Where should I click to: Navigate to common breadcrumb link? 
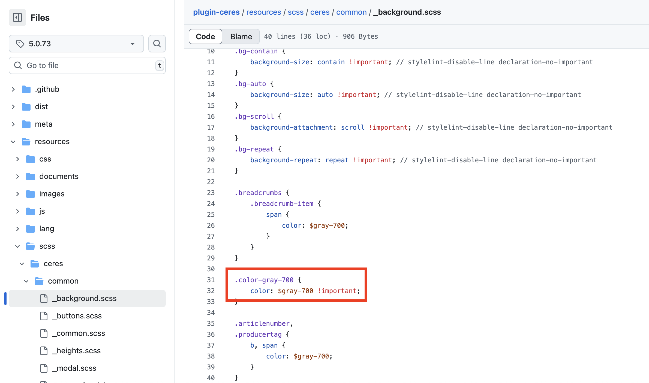pyautogui.click(x=351, y=12)
